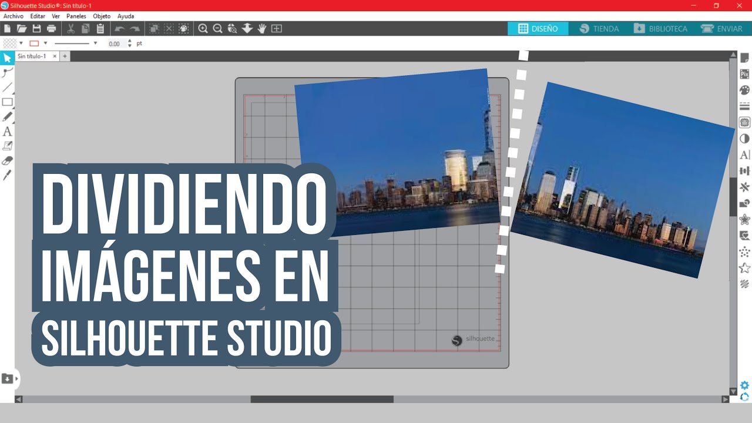Select the Freehand pencil tool
752x423 pixels.
[7, 116]
